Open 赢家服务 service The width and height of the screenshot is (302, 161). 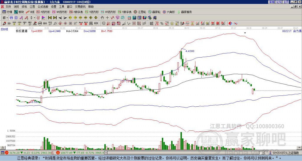[x=185, y=12]
